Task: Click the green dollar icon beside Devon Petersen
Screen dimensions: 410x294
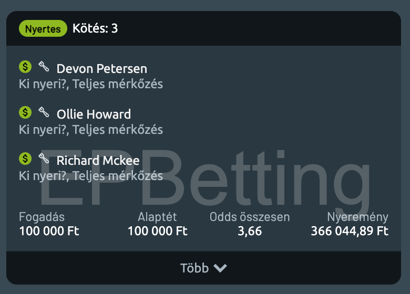Action: click(25, 67)
